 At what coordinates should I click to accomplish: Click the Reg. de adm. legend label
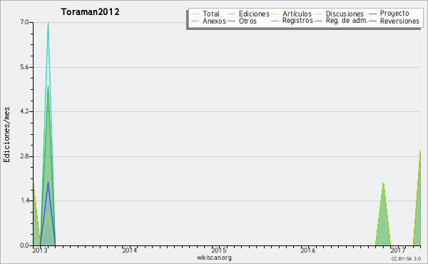coord(347,21)
